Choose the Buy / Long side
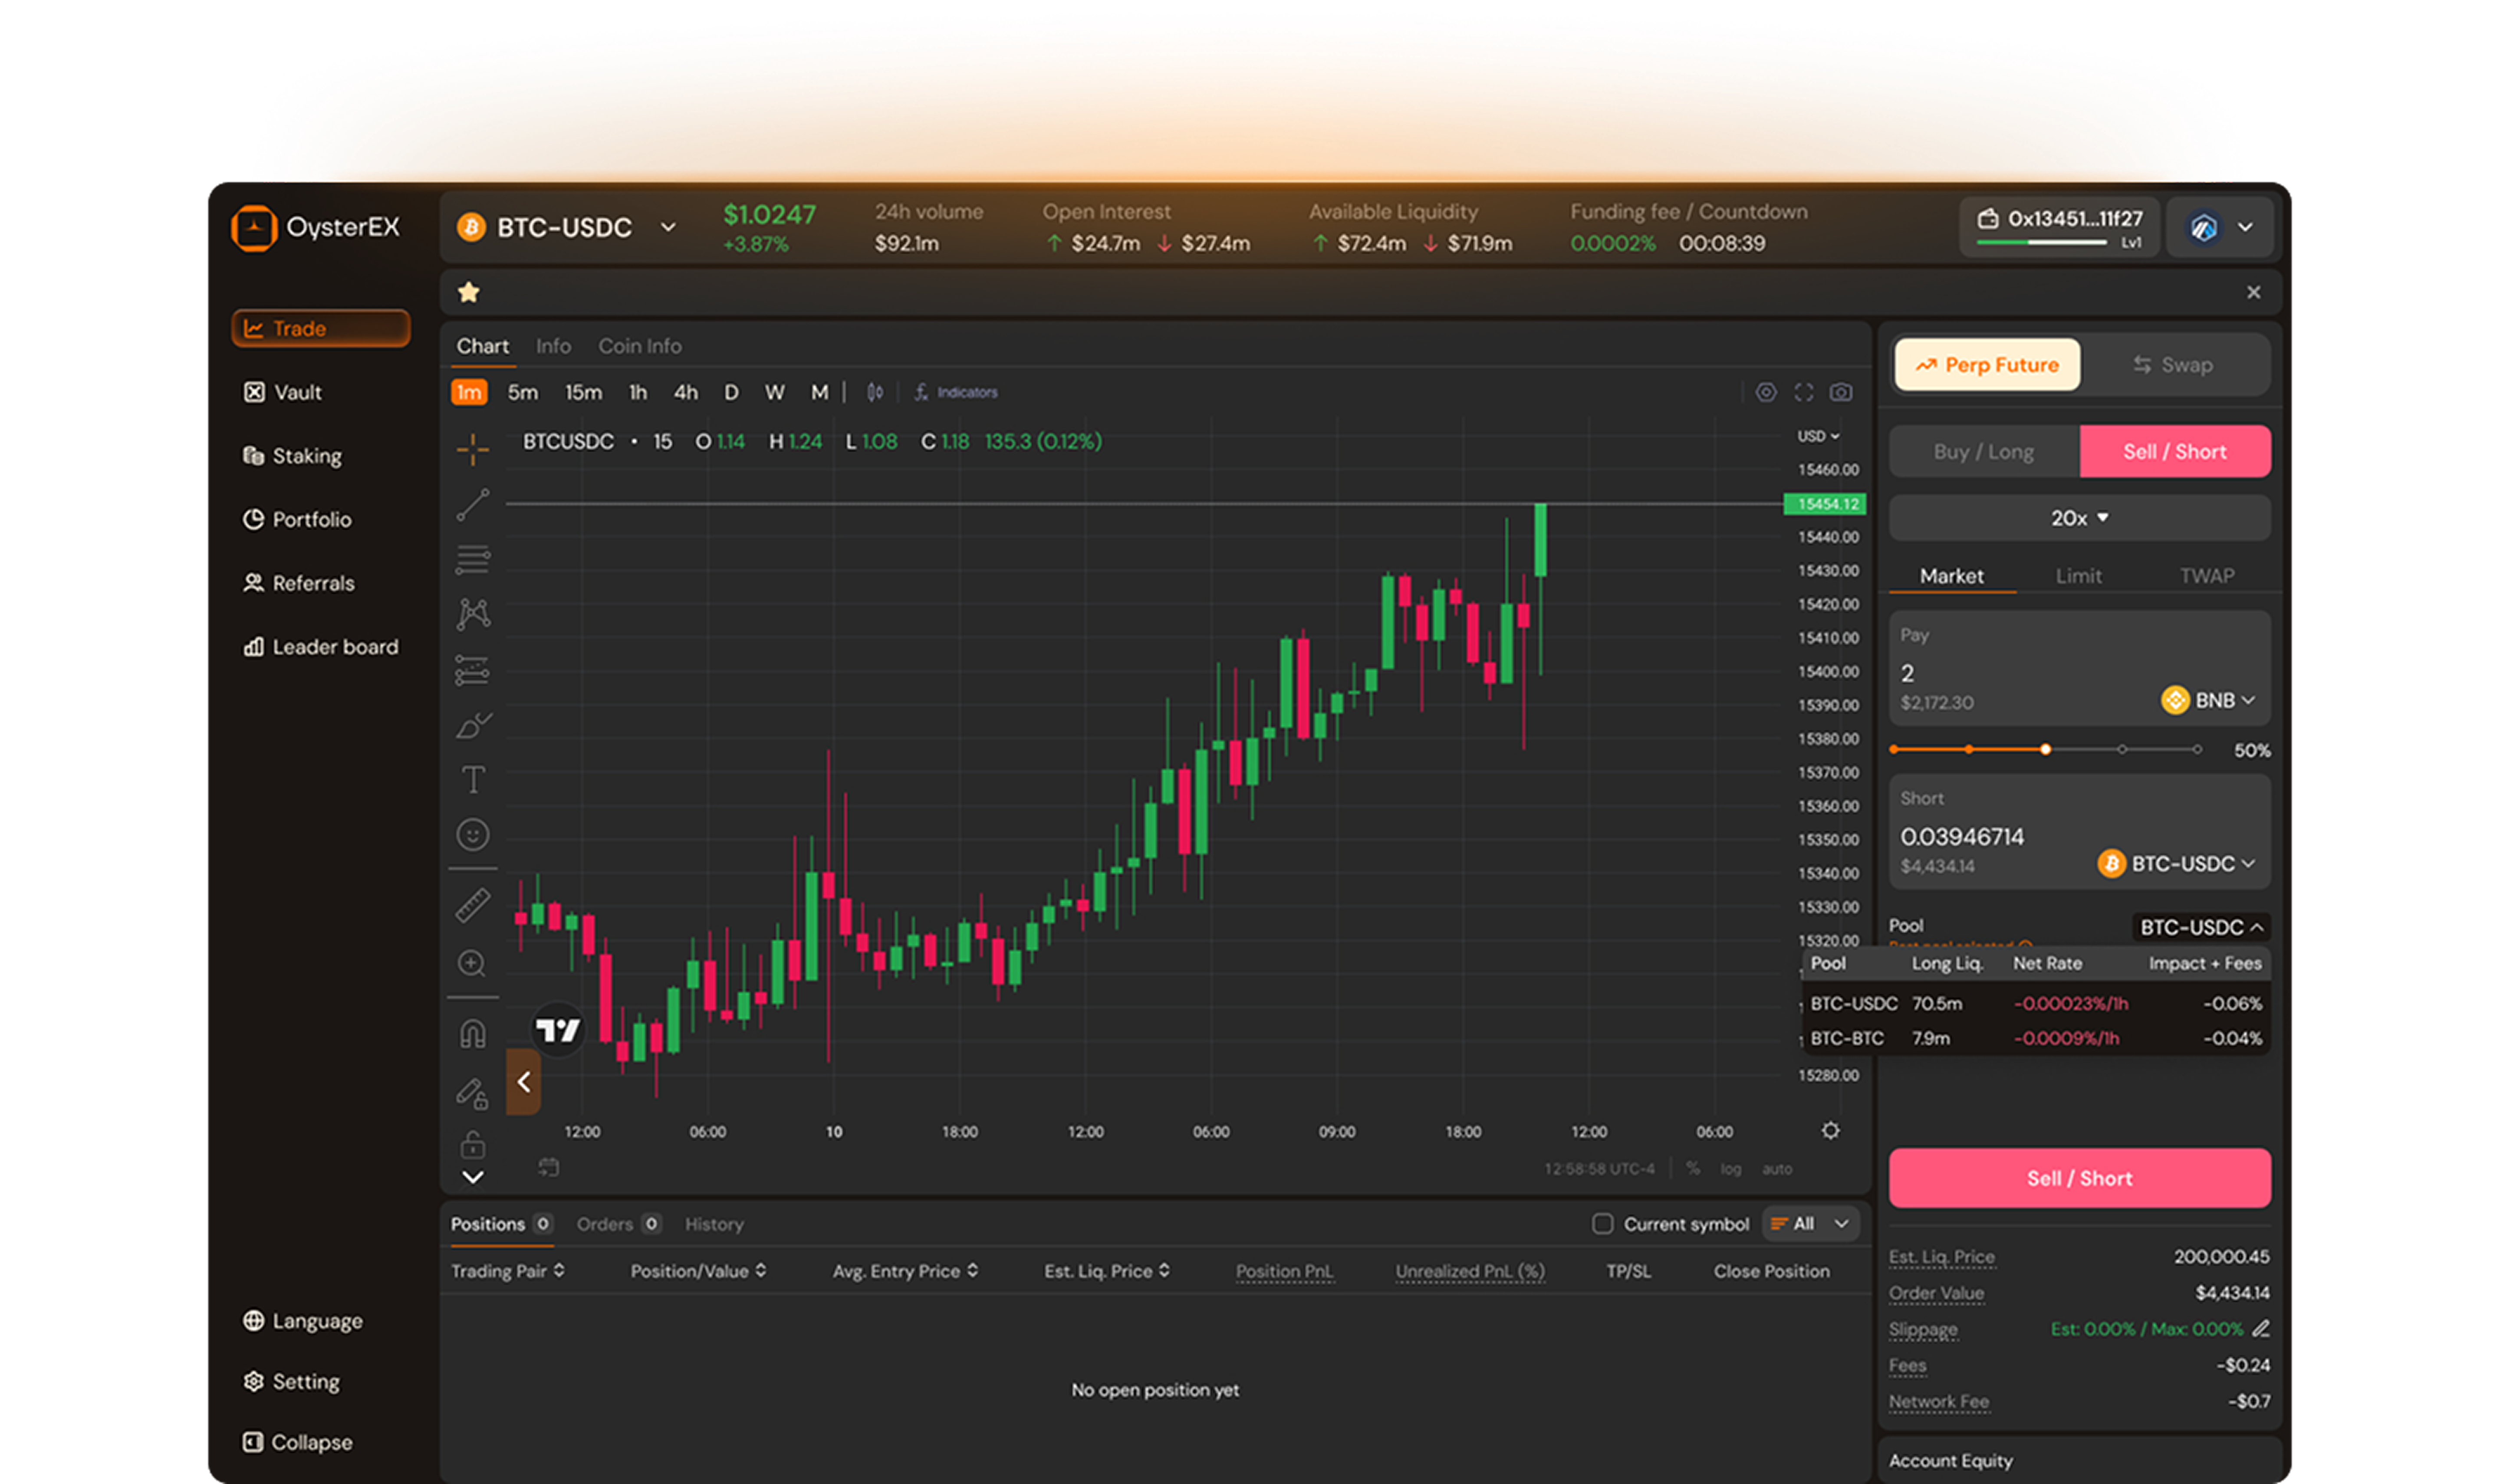 (1984, 452)
